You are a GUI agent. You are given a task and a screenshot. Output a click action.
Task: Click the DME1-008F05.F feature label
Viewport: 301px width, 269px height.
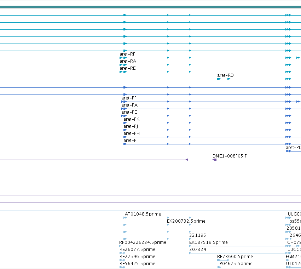(230, 156)
